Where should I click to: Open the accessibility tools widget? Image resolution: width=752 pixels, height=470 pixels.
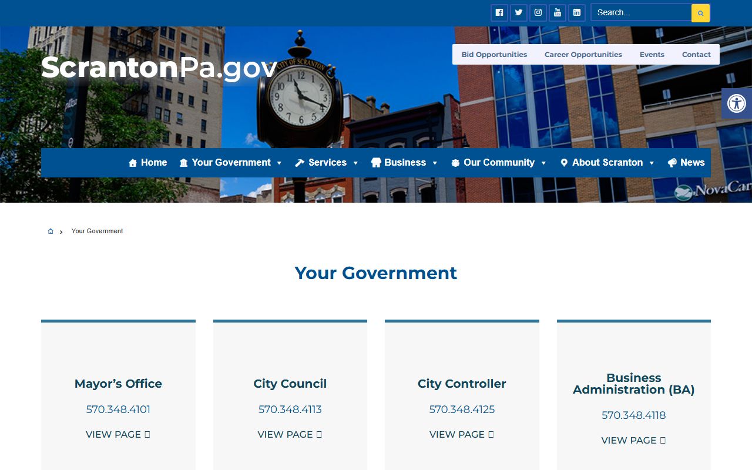pos(737,103)
